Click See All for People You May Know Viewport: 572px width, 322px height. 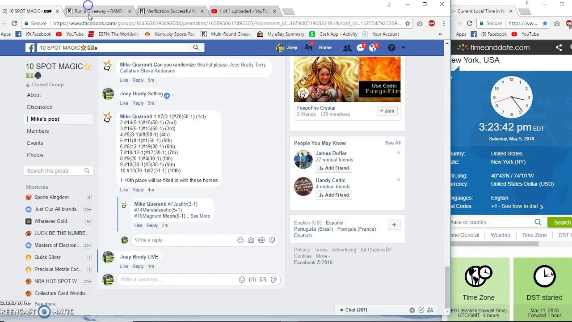[x=393, y=143]
